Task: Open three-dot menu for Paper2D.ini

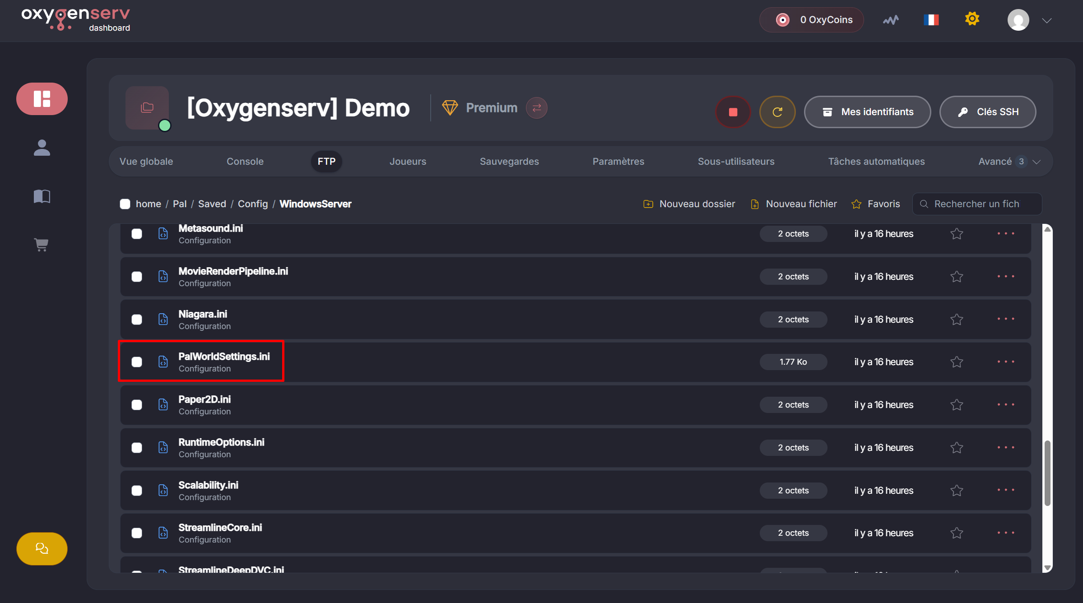Action: 1006,405
